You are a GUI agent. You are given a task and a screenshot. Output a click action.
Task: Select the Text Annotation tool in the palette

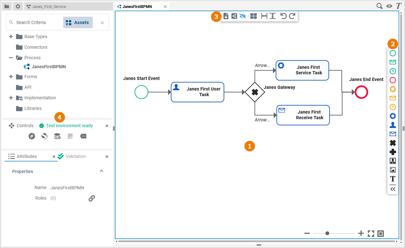(393, 178)
